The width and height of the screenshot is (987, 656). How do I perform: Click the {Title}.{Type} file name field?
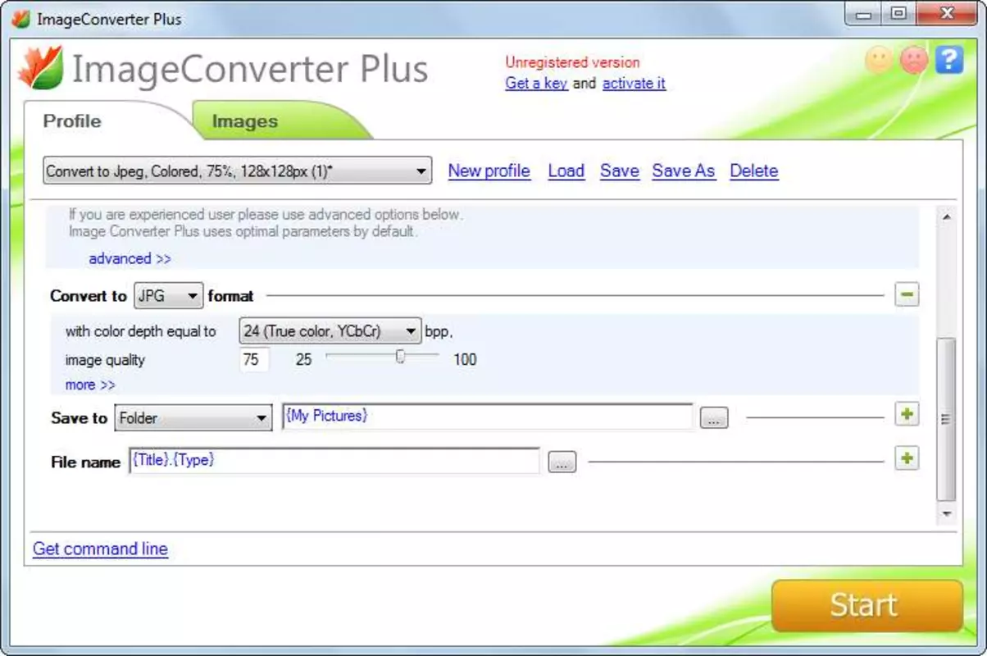pos(334,461)
